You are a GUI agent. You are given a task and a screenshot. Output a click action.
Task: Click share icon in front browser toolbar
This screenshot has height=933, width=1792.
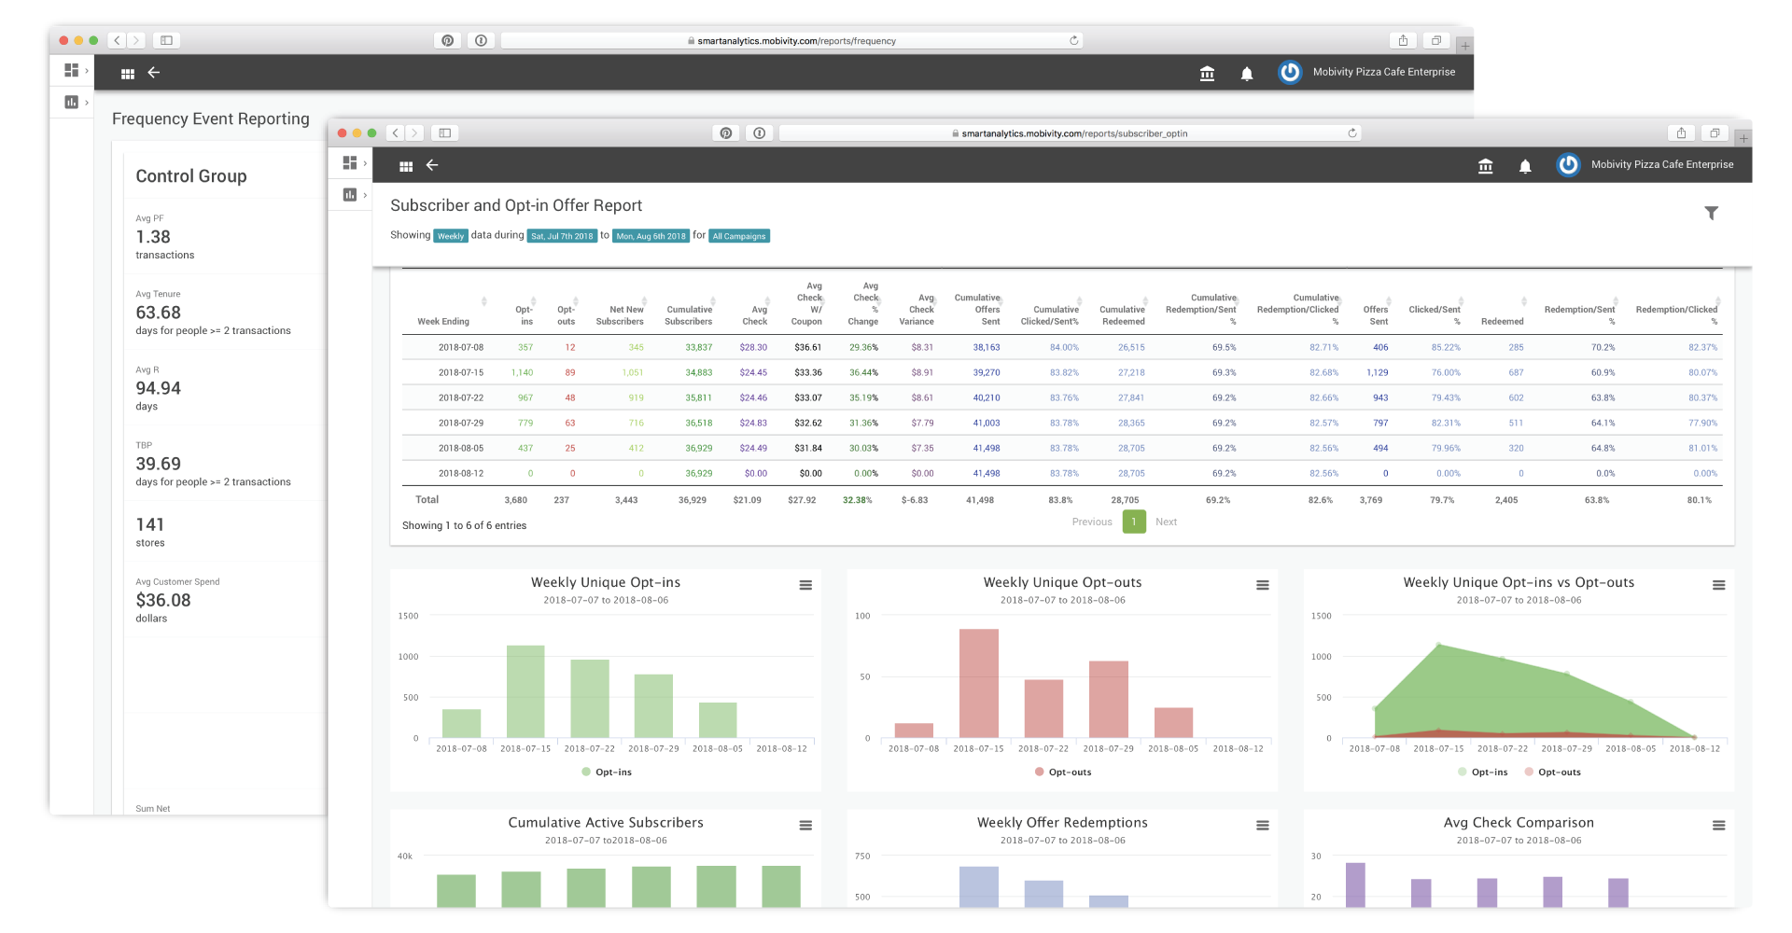(x=1681, y=132)
